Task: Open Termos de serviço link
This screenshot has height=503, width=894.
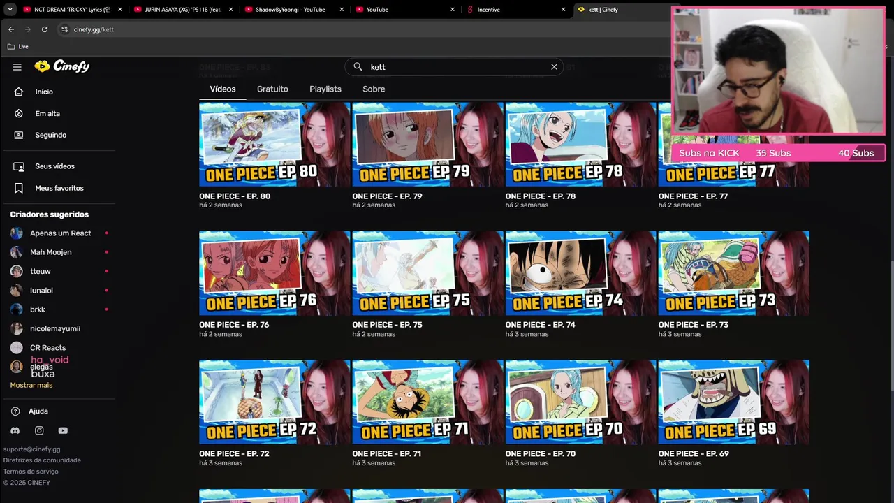Action: click(31, 472)
